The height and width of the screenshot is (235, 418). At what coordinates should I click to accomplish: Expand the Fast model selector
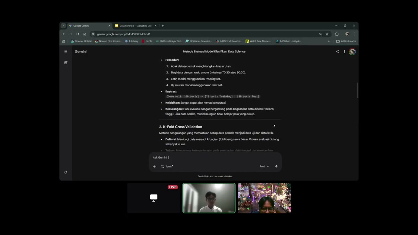(x=265, y=166)
